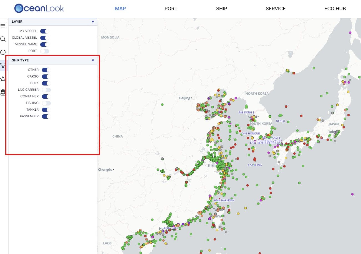
Task: Go to the ECO HUB page
Action: [x=335, y=9]
